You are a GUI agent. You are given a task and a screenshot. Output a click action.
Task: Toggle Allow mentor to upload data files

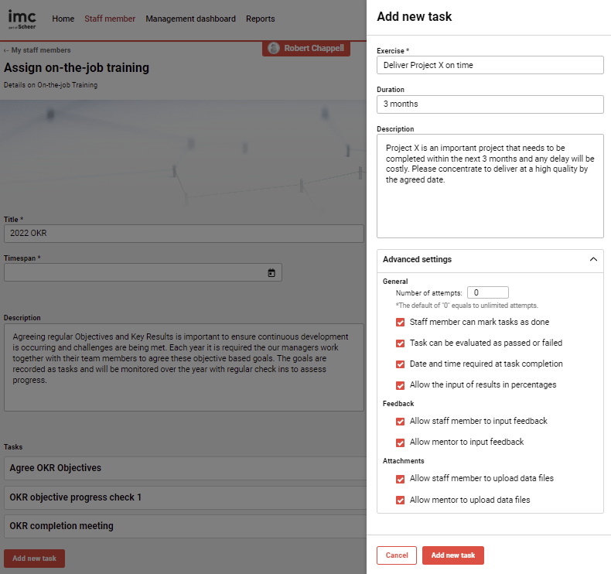coord(400,501)
